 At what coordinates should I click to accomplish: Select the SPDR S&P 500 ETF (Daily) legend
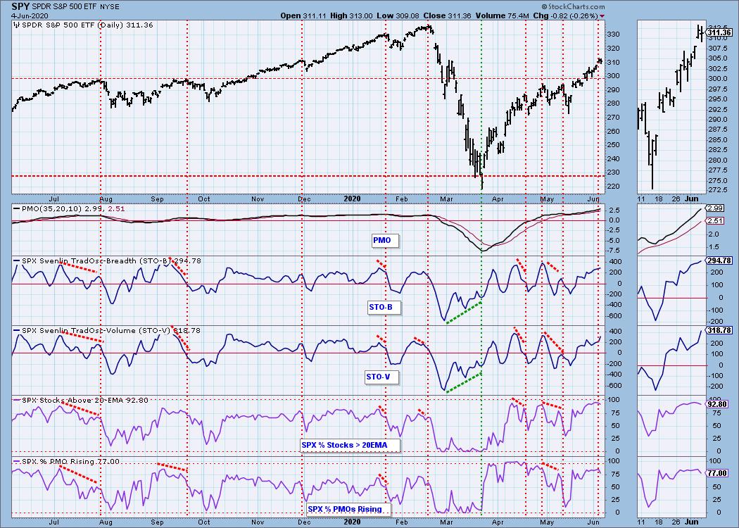click(x=87, y=25)
